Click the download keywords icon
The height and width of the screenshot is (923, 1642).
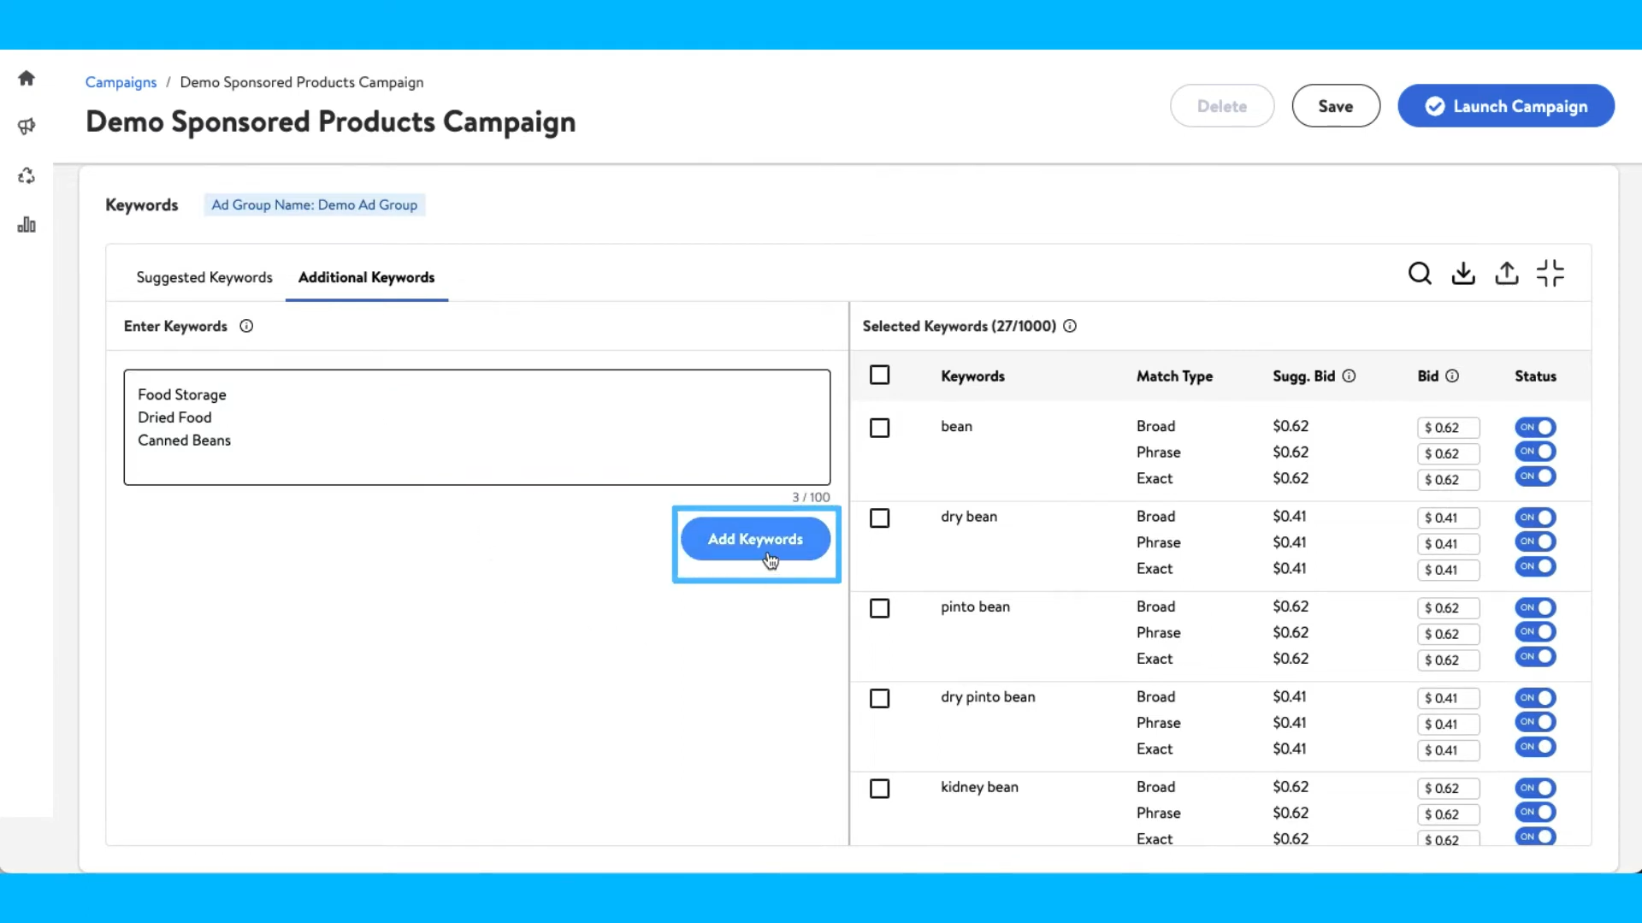click(1463, 274)
